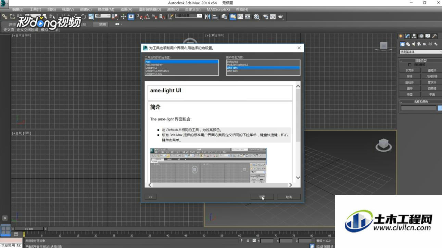The height and width of the screenshot is (248, 442).
Task: Open Edit Named Selection Sets icon
Action: pos(171,16)
